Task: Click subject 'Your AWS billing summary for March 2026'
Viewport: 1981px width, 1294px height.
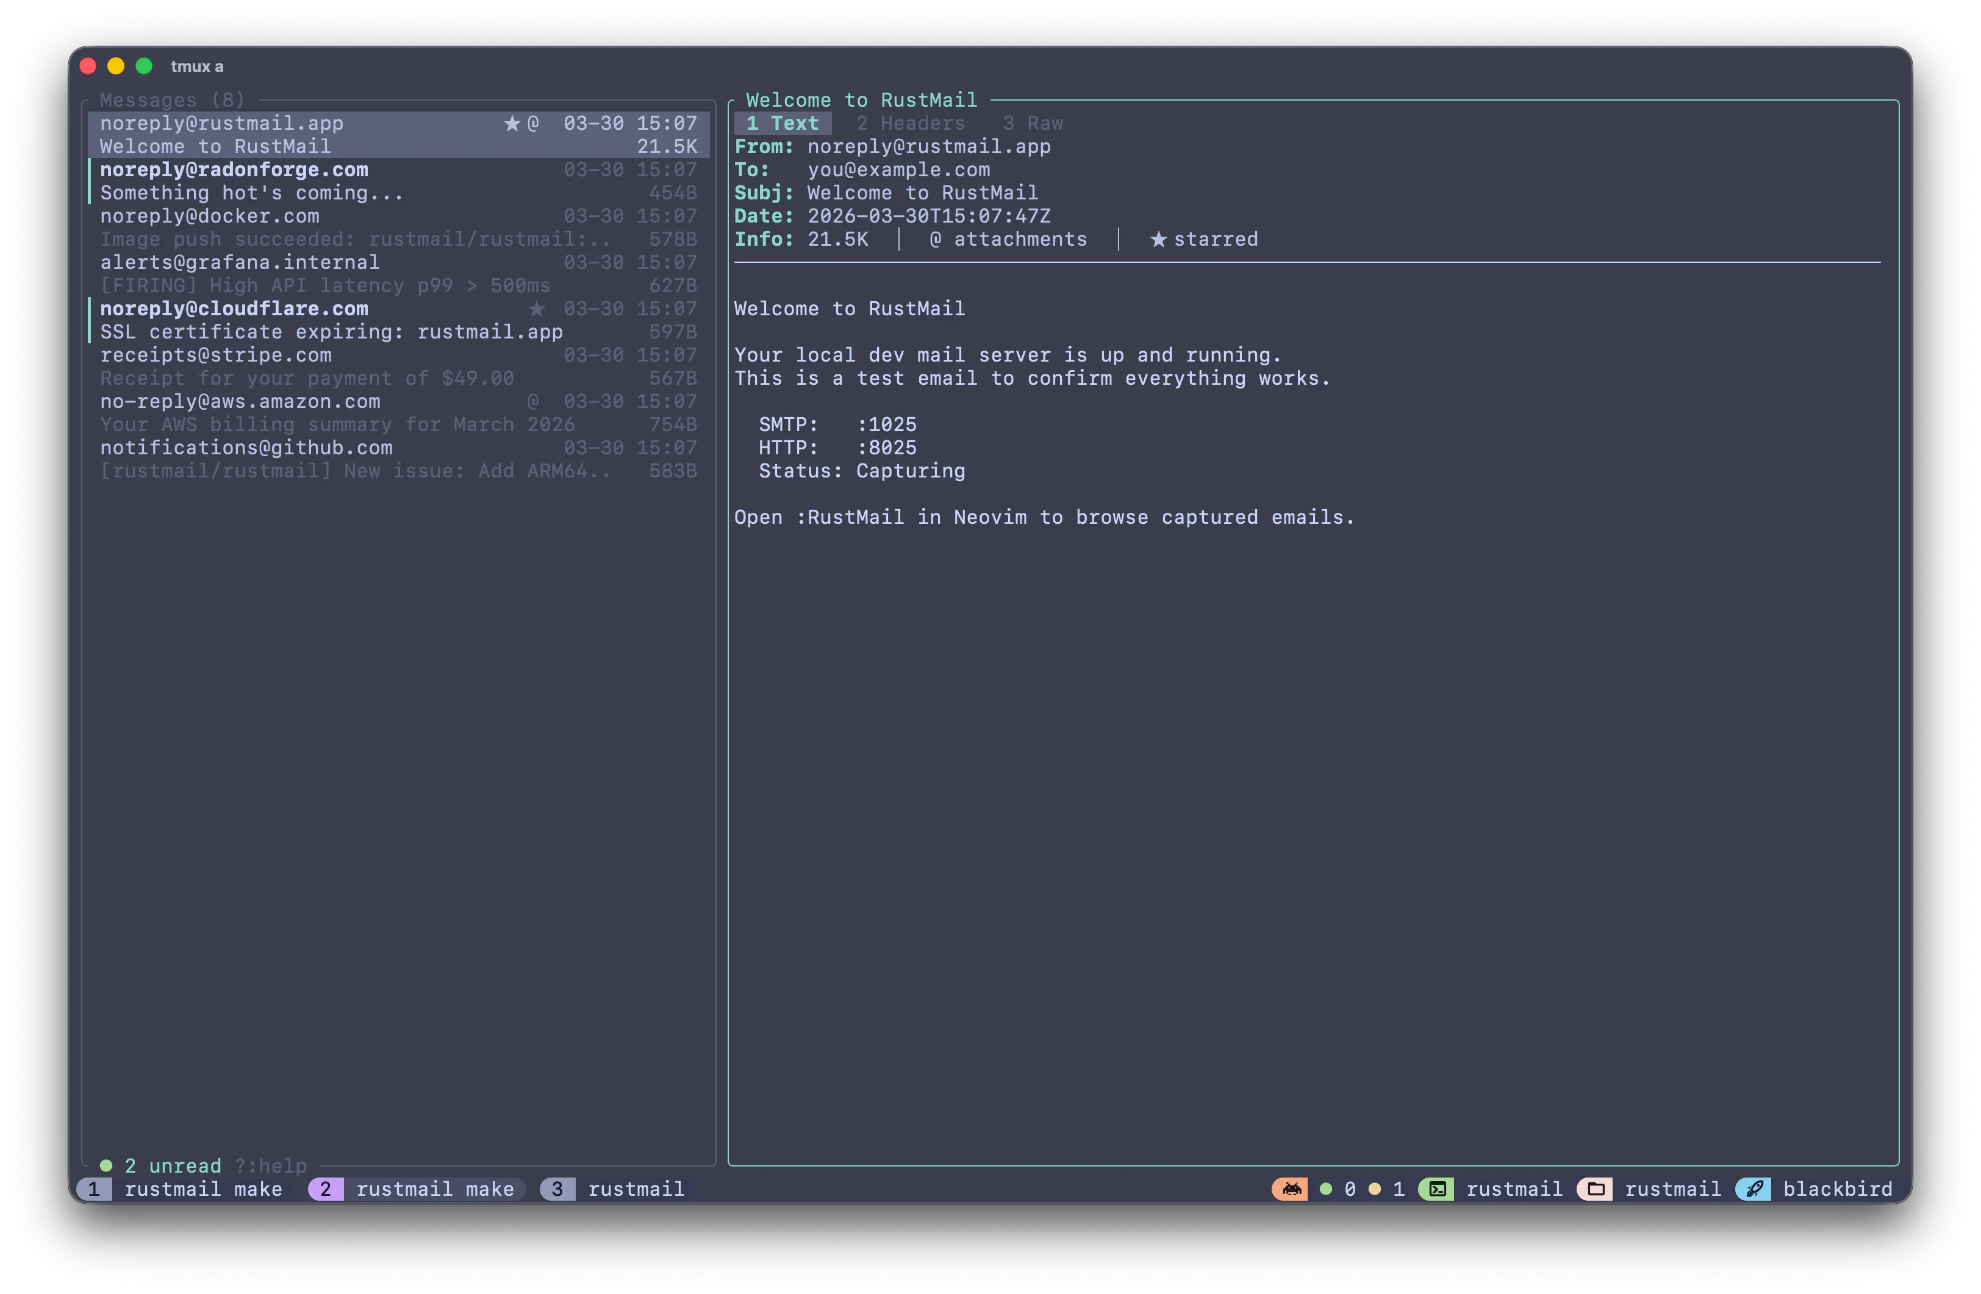Action: (x=337, y=424)
